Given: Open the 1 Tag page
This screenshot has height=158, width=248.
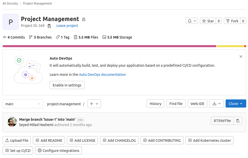Looking at the screenshot, I should [x=63, y=37].
